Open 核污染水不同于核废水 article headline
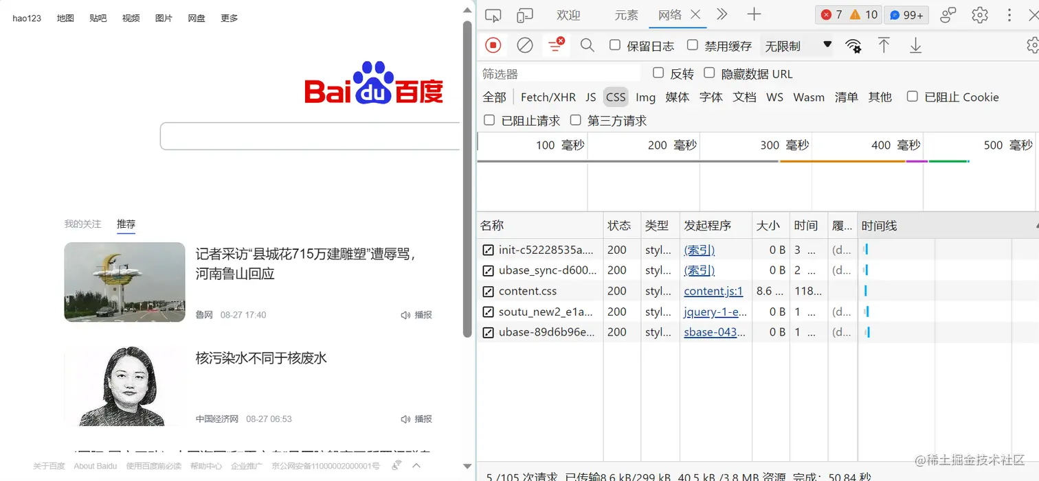The image size is (1039, 481). [261, 358]
